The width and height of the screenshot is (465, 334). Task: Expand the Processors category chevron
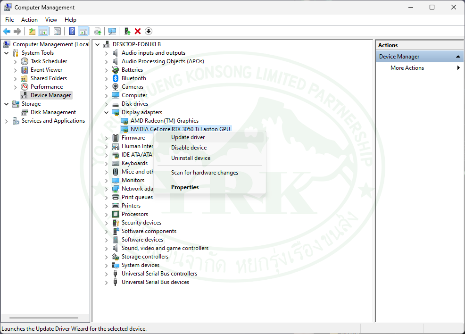[106, 215]
